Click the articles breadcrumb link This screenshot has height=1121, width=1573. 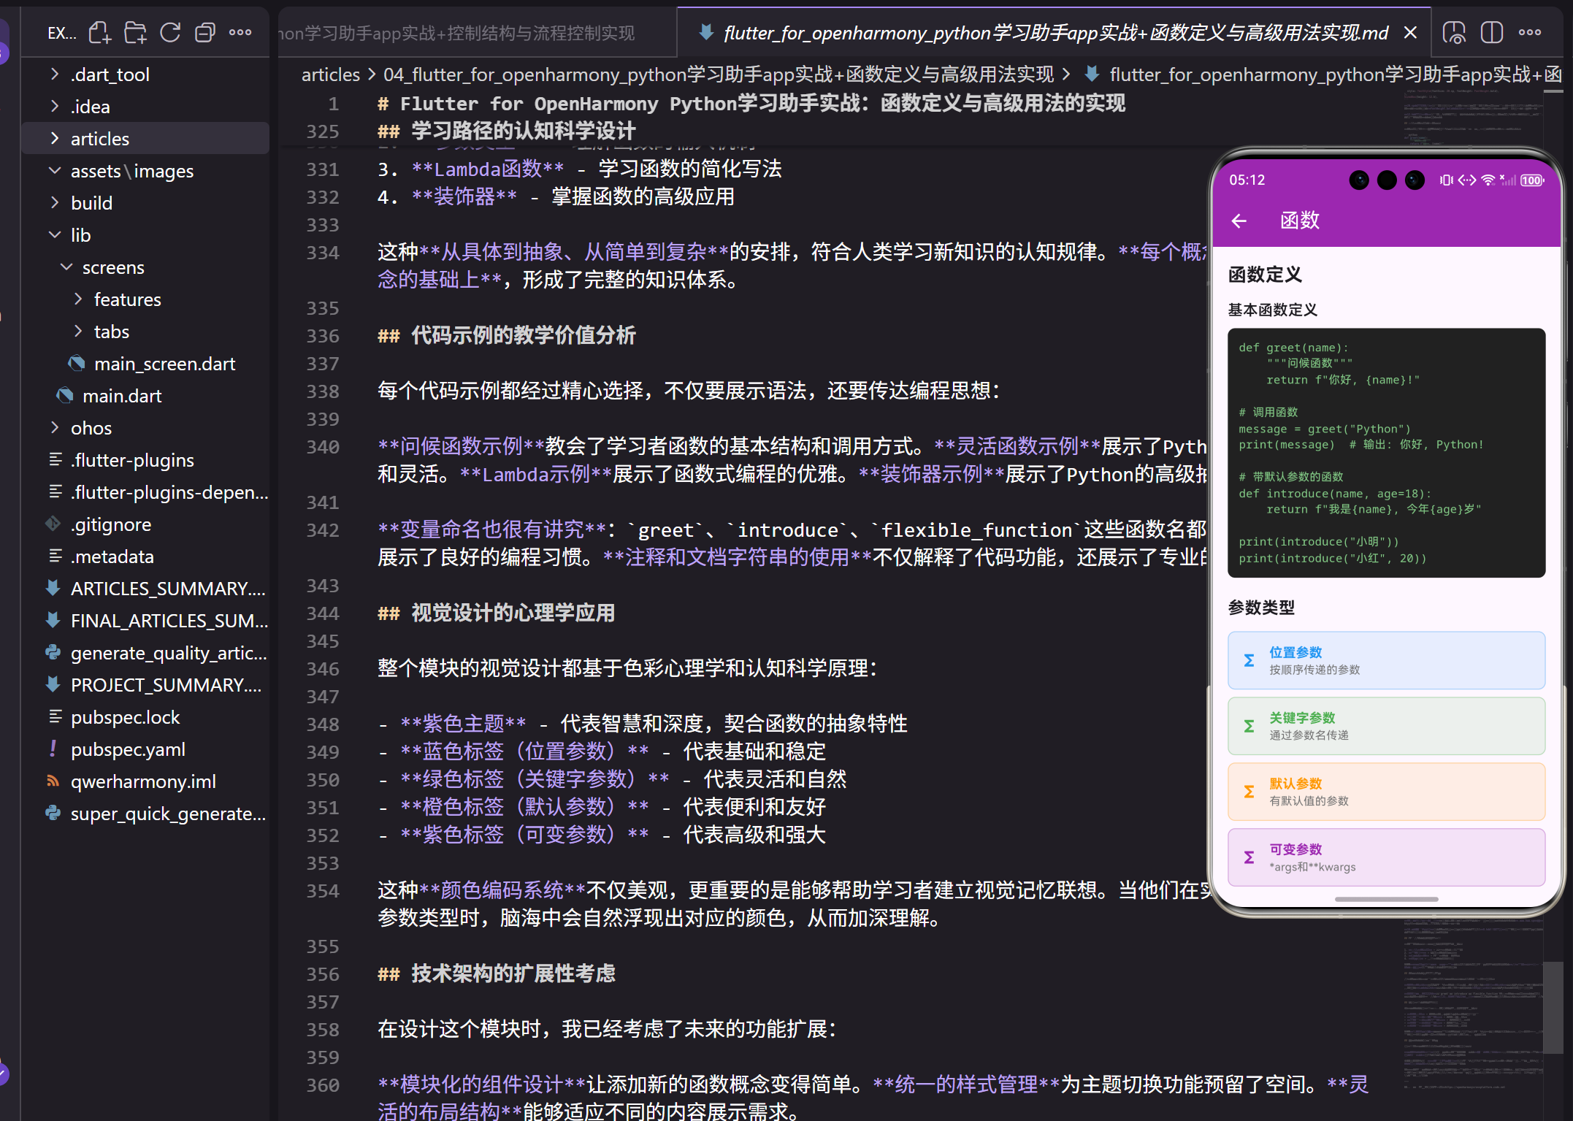click(x=330, y=74)
